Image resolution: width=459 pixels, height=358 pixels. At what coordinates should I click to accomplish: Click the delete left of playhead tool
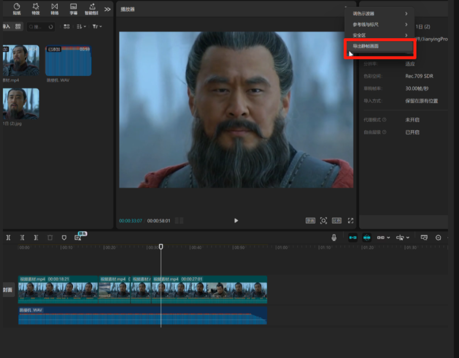pyautogui.click(x=22, y=237)
